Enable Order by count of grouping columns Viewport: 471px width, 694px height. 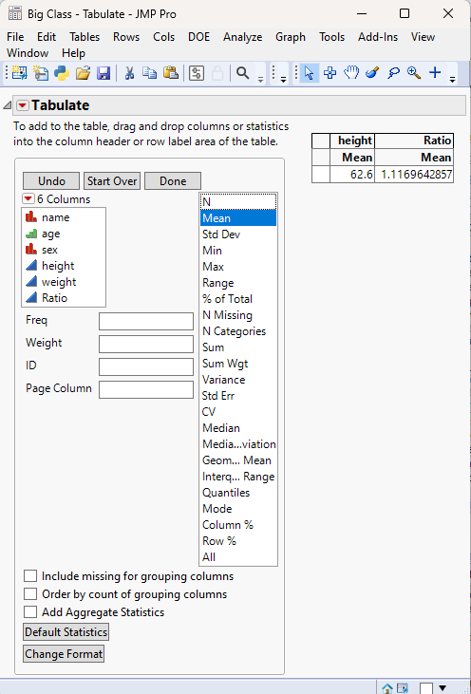coord(30,594)
